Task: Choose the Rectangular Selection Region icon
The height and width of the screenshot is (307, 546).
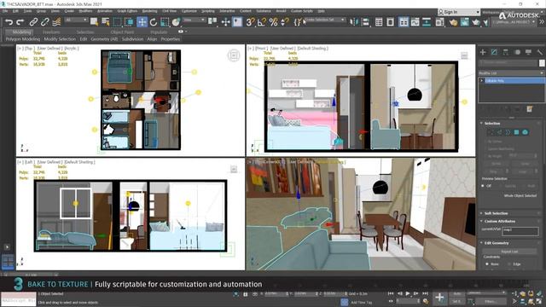Action: 118,22
